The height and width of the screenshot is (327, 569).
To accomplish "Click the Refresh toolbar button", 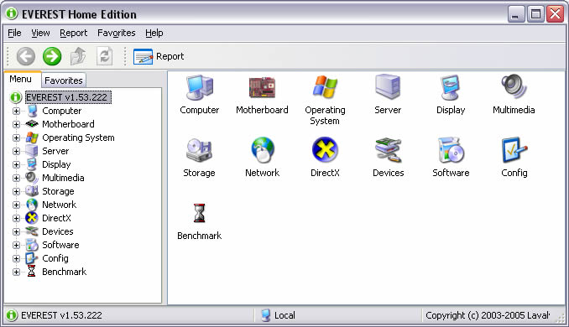I will (104, 56).
